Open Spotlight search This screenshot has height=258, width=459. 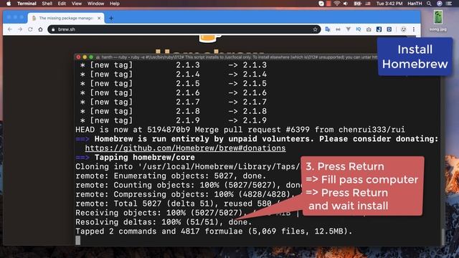(x=429, y=4)
